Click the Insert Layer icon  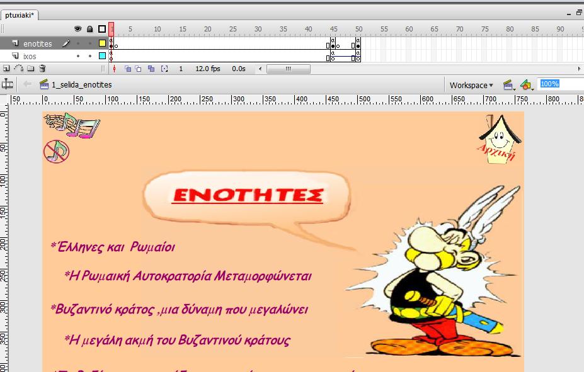(6, 69)
